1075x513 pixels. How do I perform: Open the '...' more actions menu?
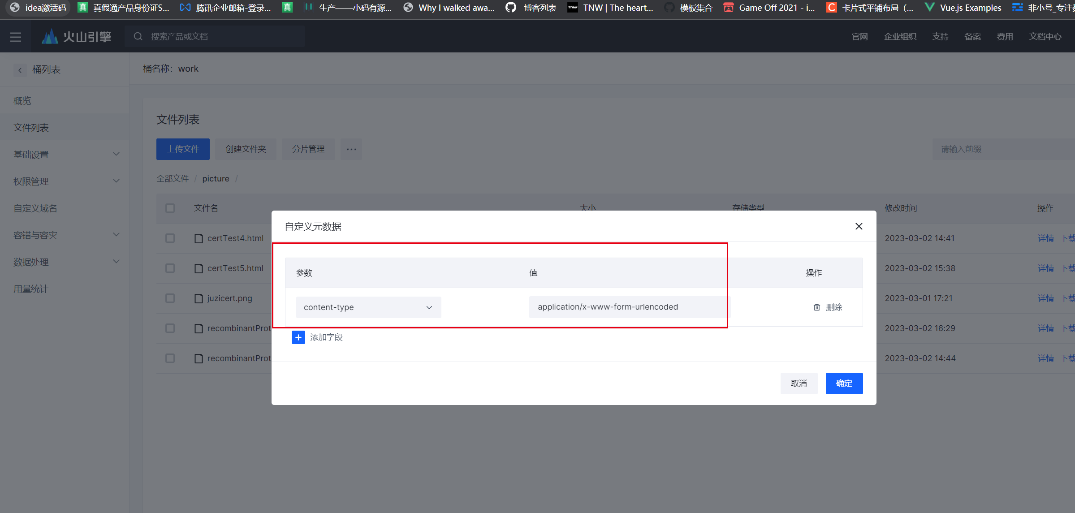pos(351,149)
